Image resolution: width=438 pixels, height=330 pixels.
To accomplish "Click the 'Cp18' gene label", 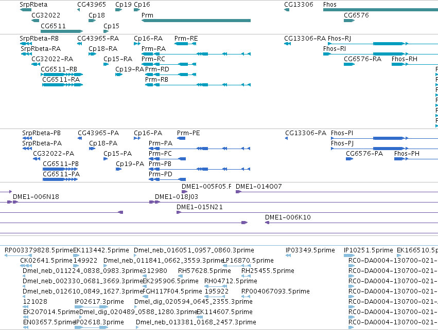I will click(97, 15).
